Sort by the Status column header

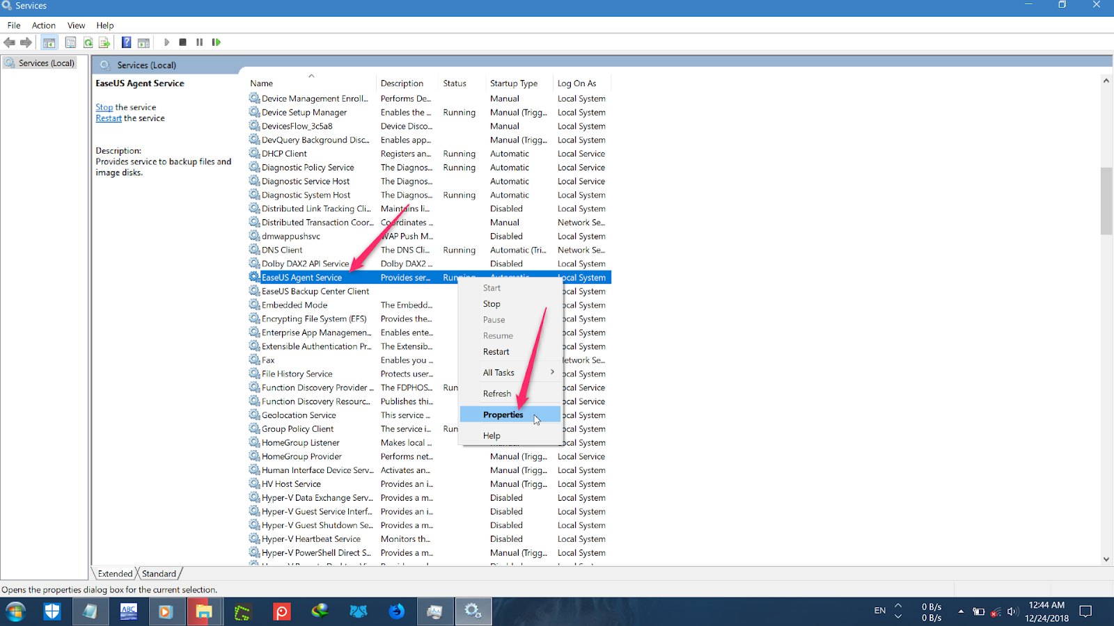tap(462, 83)
